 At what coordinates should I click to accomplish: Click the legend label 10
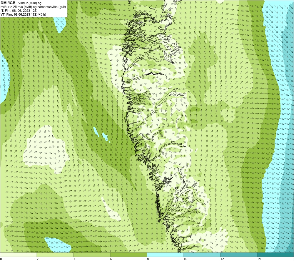pos(185,259)
